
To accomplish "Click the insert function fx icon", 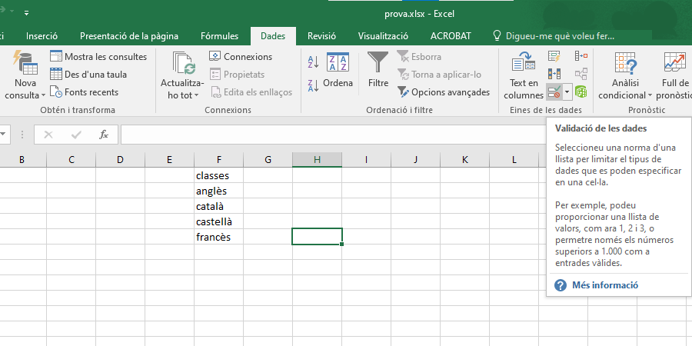I will click(104, 135).
